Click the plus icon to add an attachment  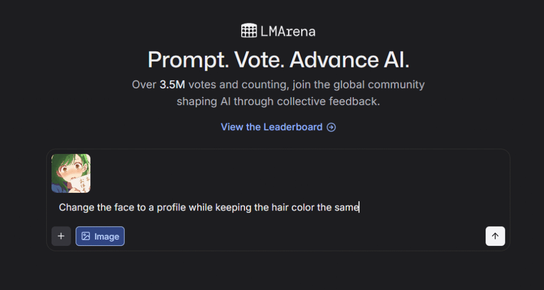(61, 236)
